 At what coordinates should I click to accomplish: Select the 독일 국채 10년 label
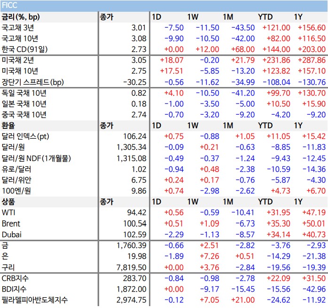(x=24, y=93)
